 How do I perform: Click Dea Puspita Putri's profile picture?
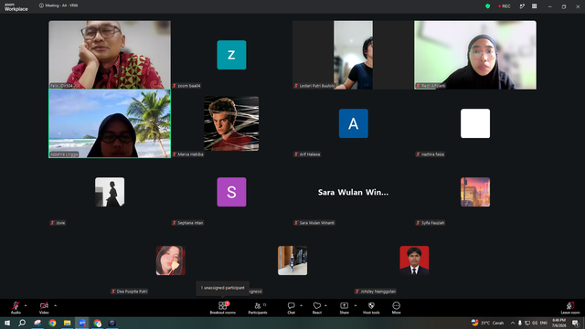pos(171,260)
